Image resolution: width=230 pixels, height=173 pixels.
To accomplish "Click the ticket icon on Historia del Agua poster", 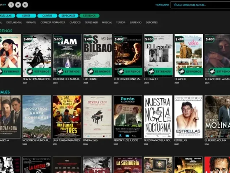I will [60, 72].
